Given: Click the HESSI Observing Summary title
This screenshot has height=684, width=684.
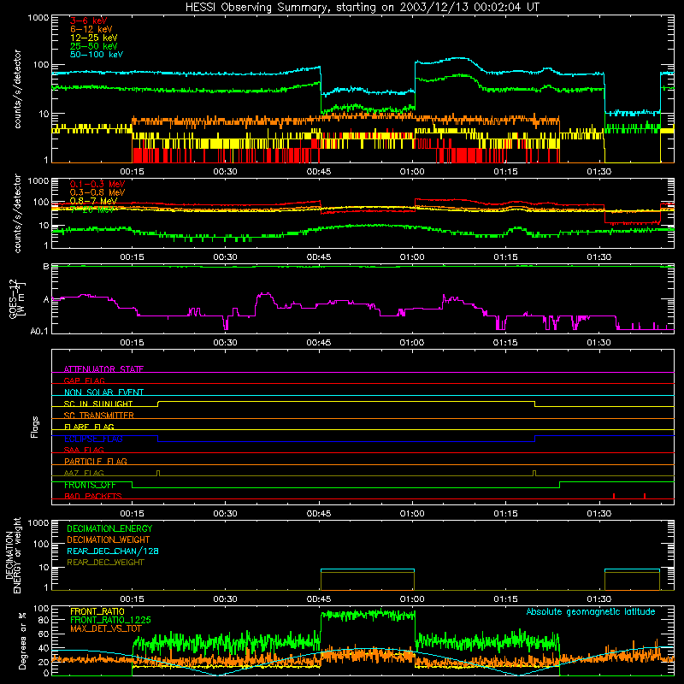Looking at the screenshot, I should (362, 7).
